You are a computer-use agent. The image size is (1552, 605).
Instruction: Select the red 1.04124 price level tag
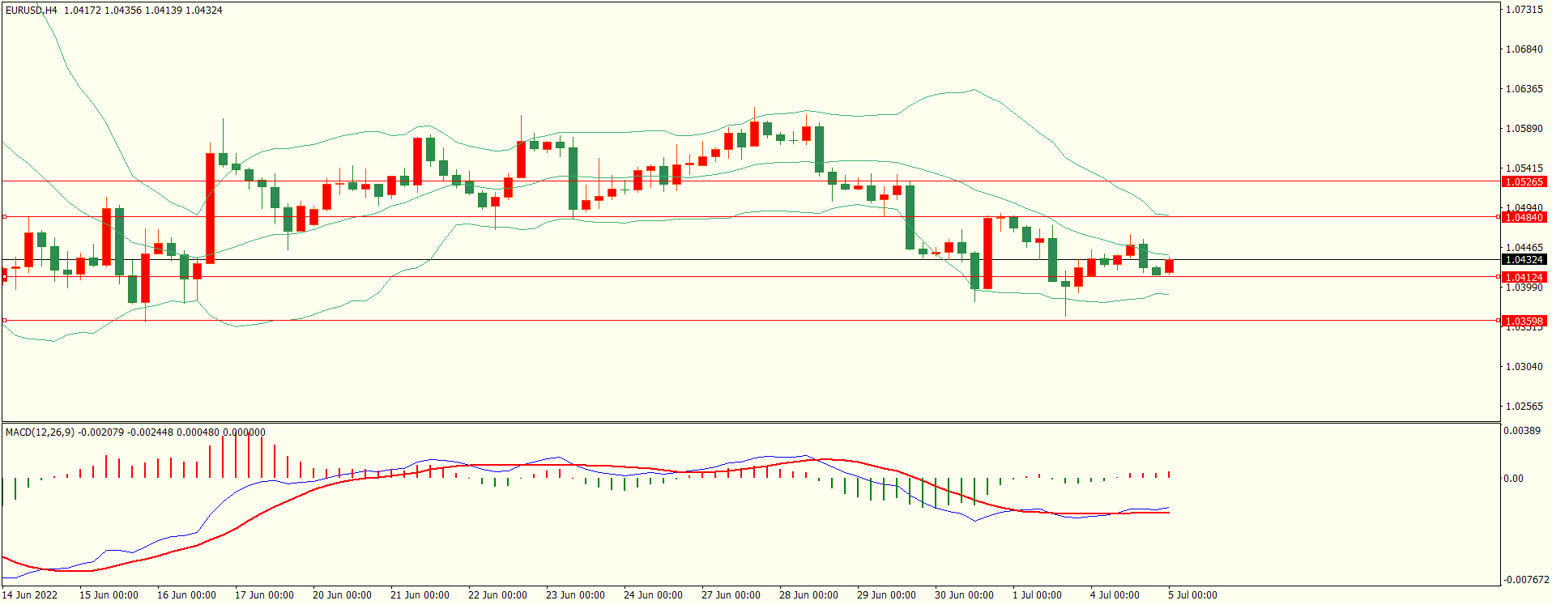[1524, 278]
